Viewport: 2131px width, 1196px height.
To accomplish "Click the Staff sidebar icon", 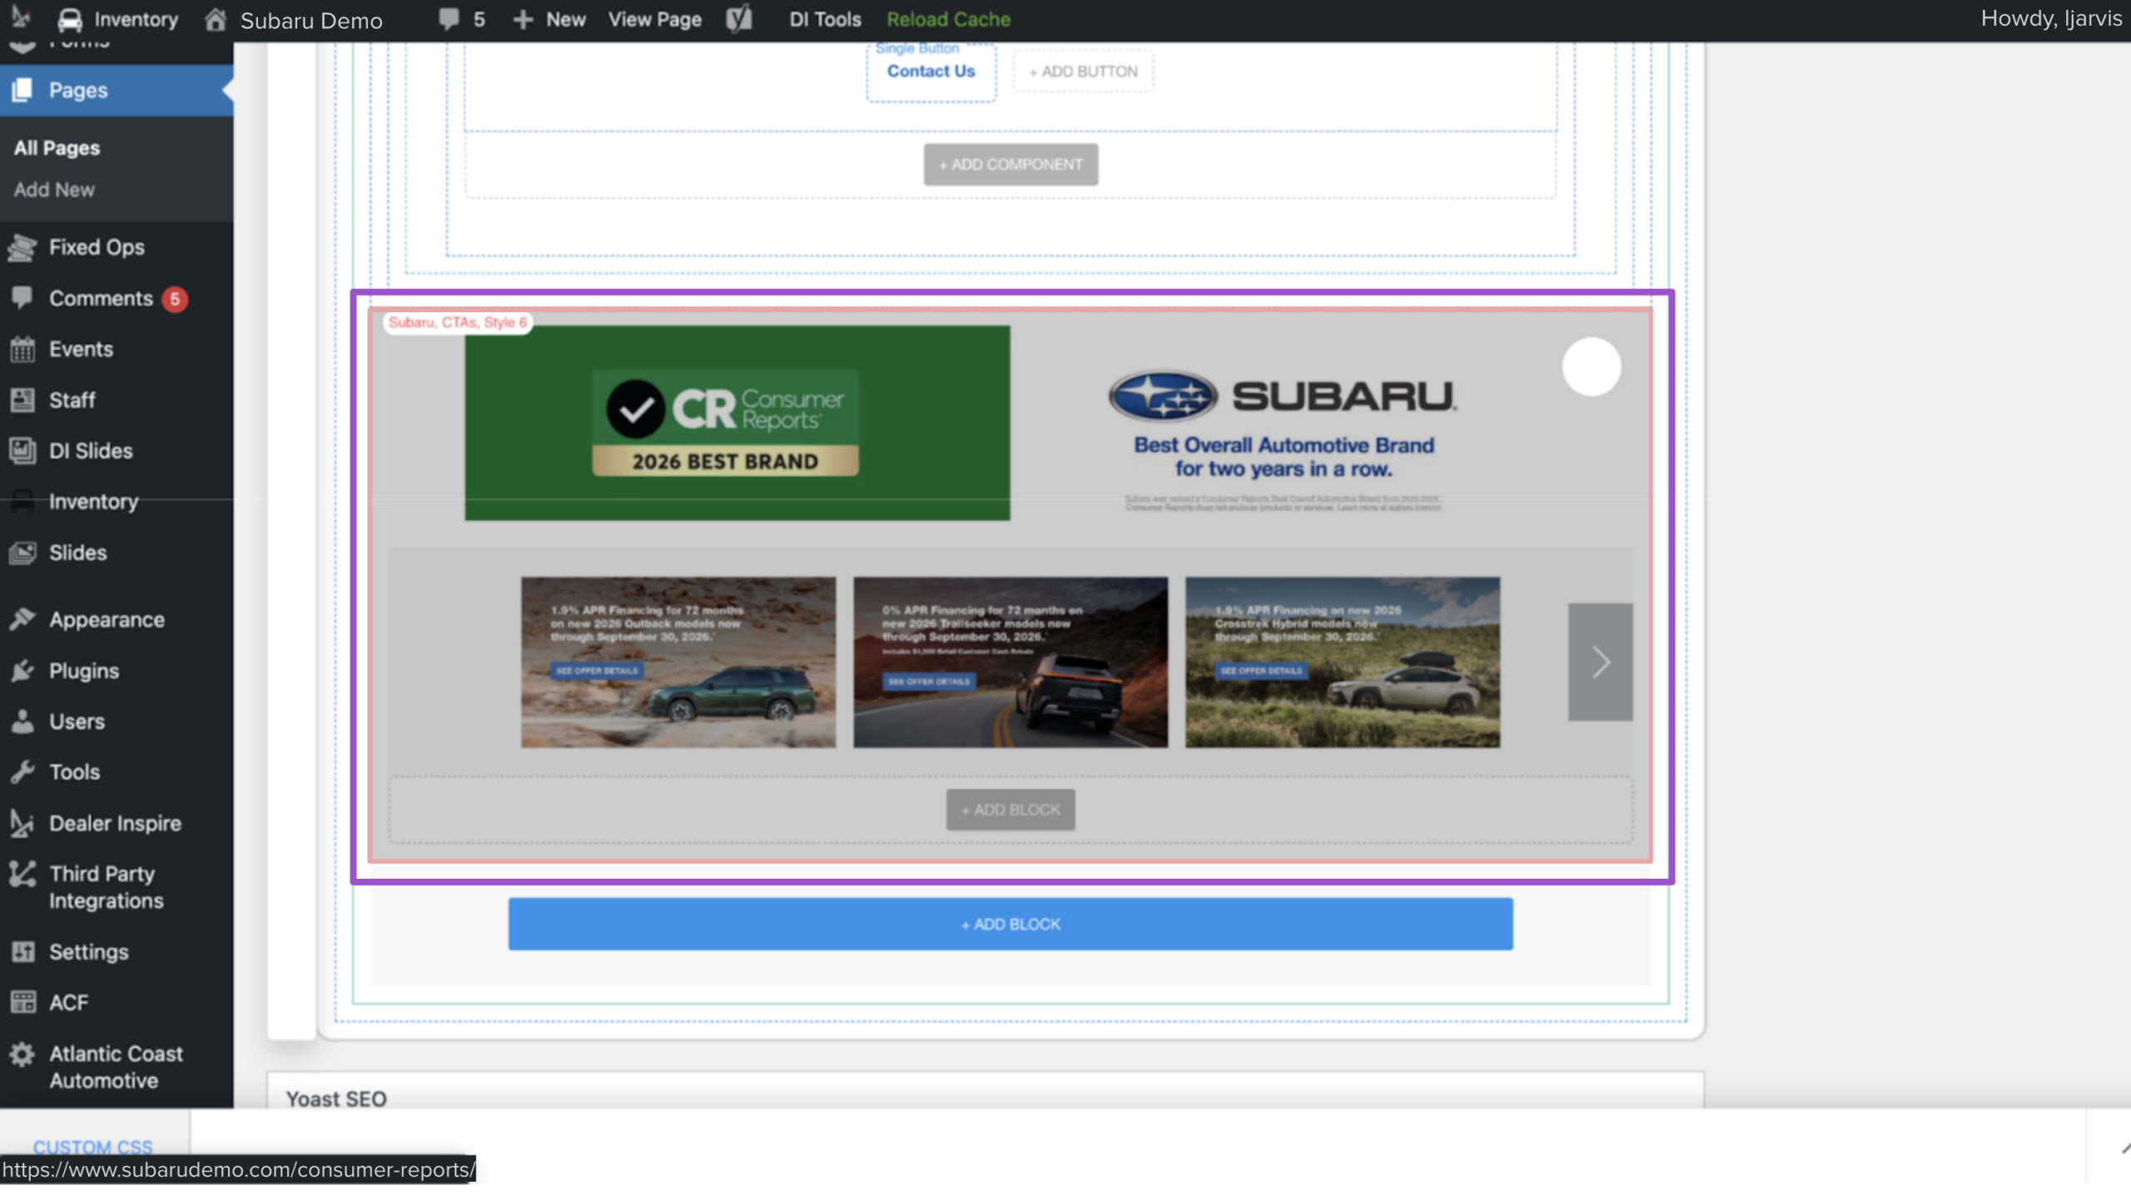I will (x=22, y=399).
